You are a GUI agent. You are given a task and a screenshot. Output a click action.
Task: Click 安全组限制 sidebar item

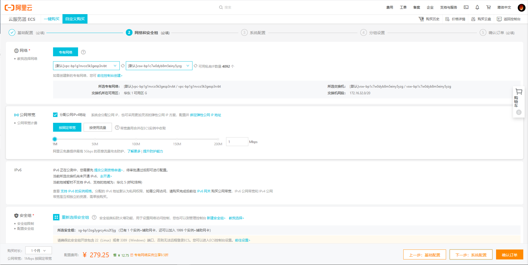coord(26,224)
